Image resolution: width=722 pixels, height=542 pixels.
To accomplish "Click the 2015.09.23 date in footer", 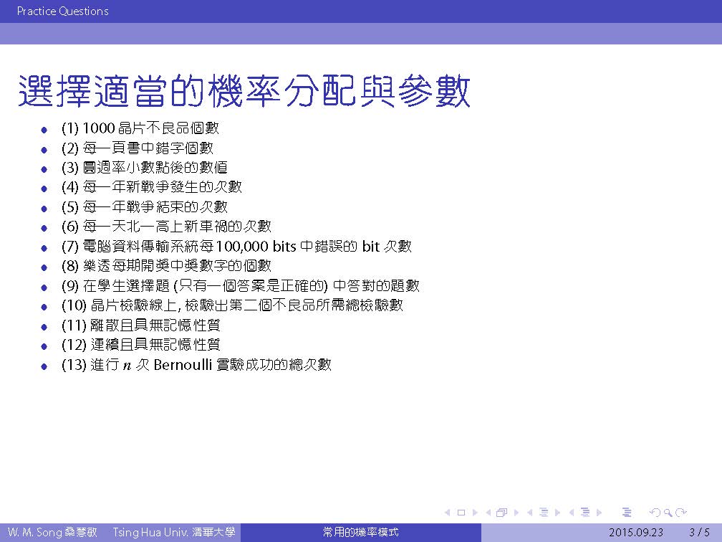I will (x=636, y=533).
